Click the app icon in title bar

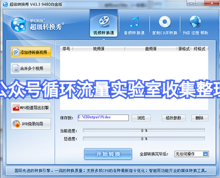pos(5,4)
